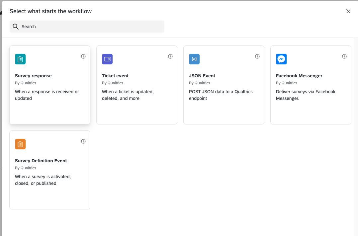
Task: Focus the Search input field
Action: coord(87,27)
